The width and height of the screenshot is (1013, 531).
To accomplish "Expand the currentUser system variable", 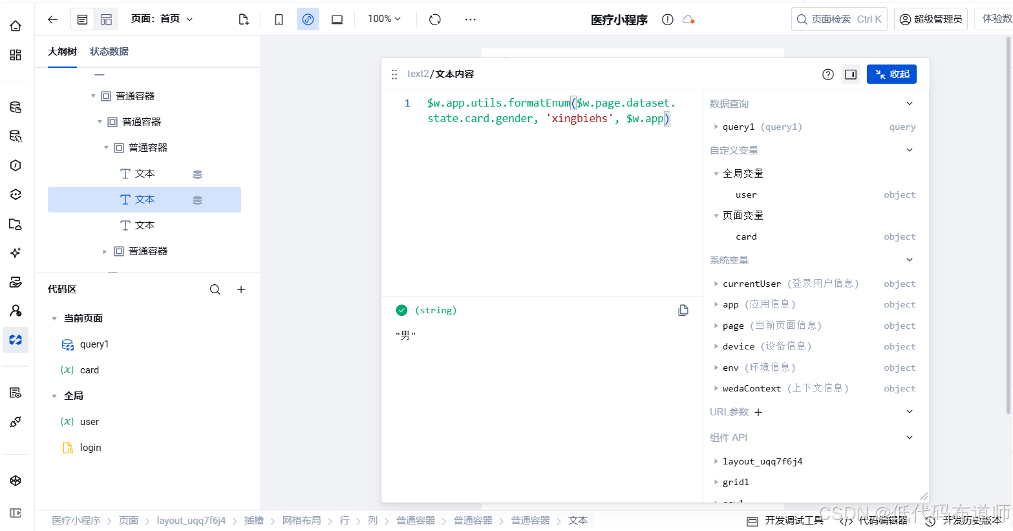I will point(717,284).
